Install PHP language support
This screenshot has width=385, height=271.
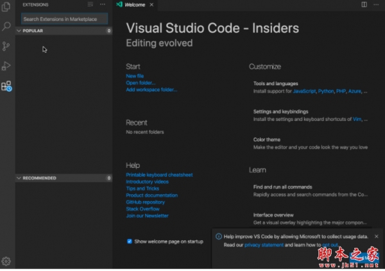click(341, 91)
